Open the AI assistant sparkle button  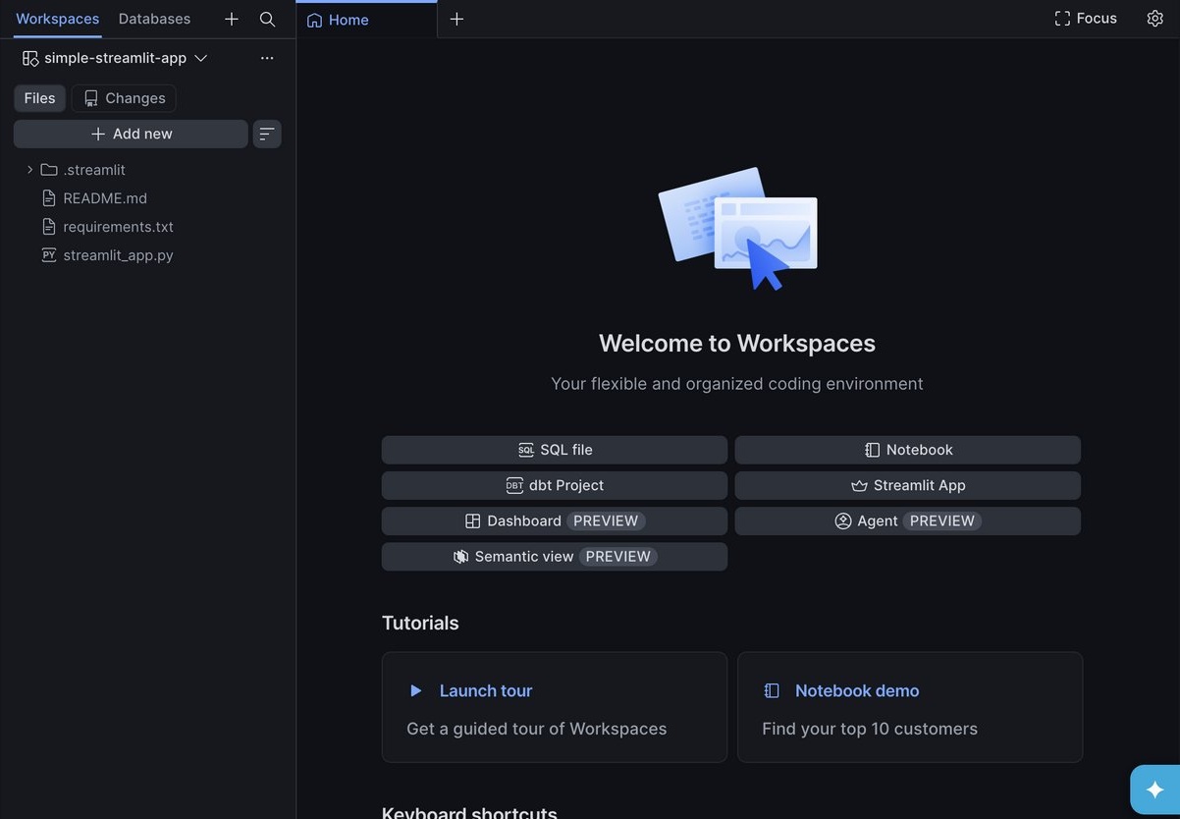tap(1155, 790)
